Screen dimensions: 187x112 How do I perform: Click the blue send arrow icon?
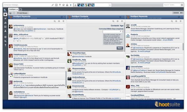click(x=71, y=5)
